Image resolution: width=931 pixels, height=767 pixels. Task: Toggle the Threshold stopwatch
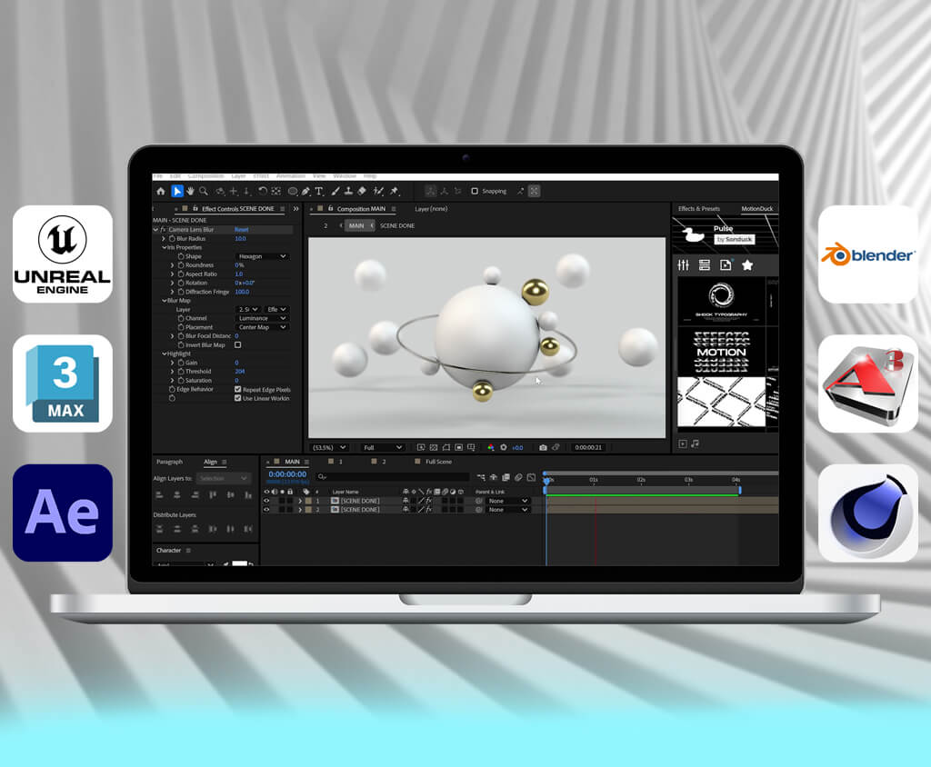click(x=181, y=372)
